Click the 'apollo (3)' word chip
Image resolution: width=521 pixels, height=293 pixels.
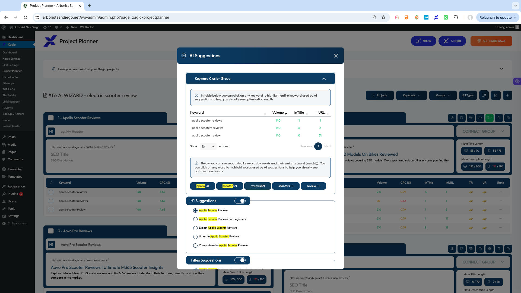203,186
